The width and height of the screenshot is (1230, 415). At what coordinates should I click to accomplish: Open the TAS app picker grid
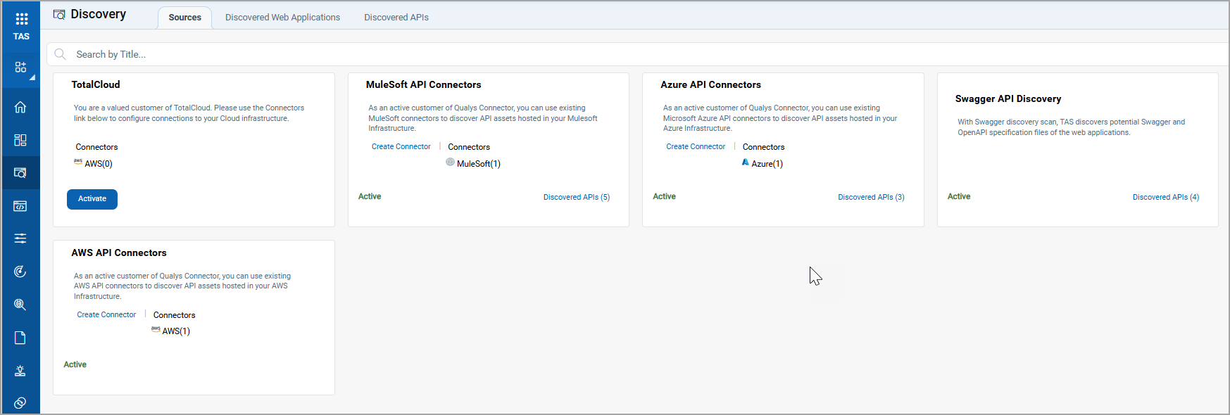(21, 20)
